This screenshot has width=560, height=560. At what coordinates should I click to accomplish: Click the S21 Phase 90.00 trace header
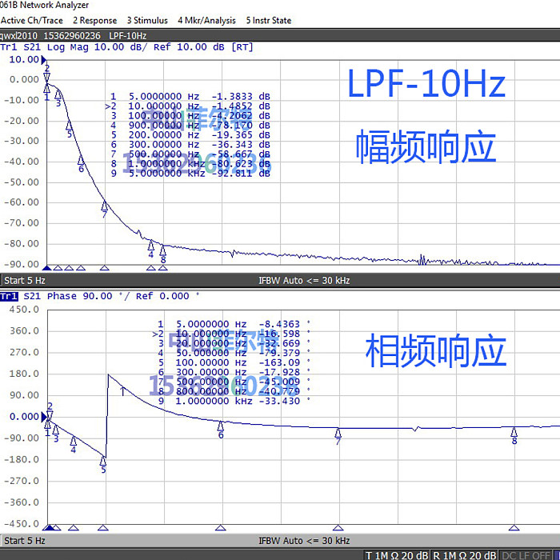(111, 296)
